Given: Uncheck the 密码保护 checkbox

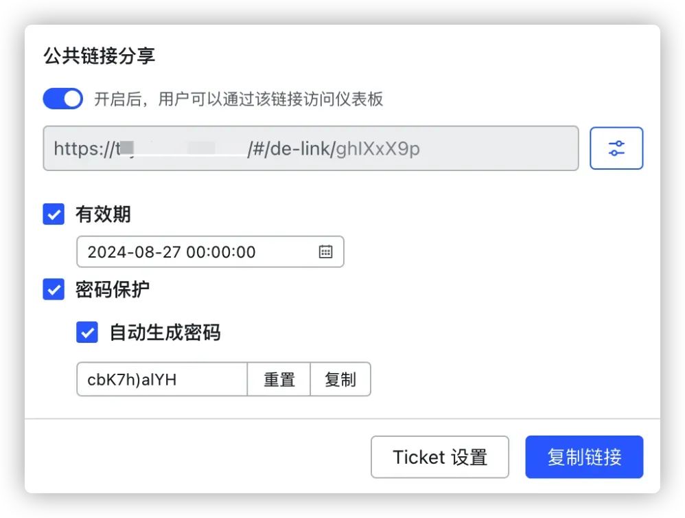Looking at the screenshot, I should pyautogui.click(x=54, y=289).
